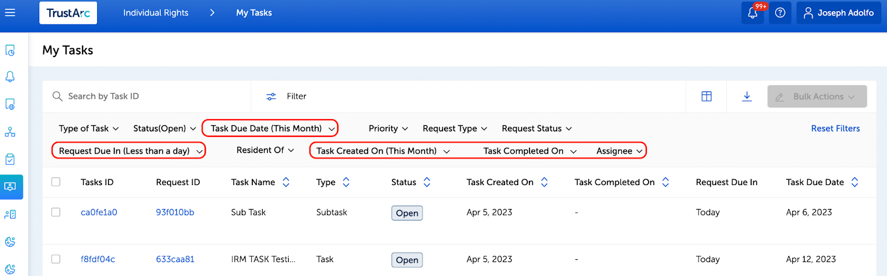
Task: Expand the Status(Open) filter
Action: 165,129
